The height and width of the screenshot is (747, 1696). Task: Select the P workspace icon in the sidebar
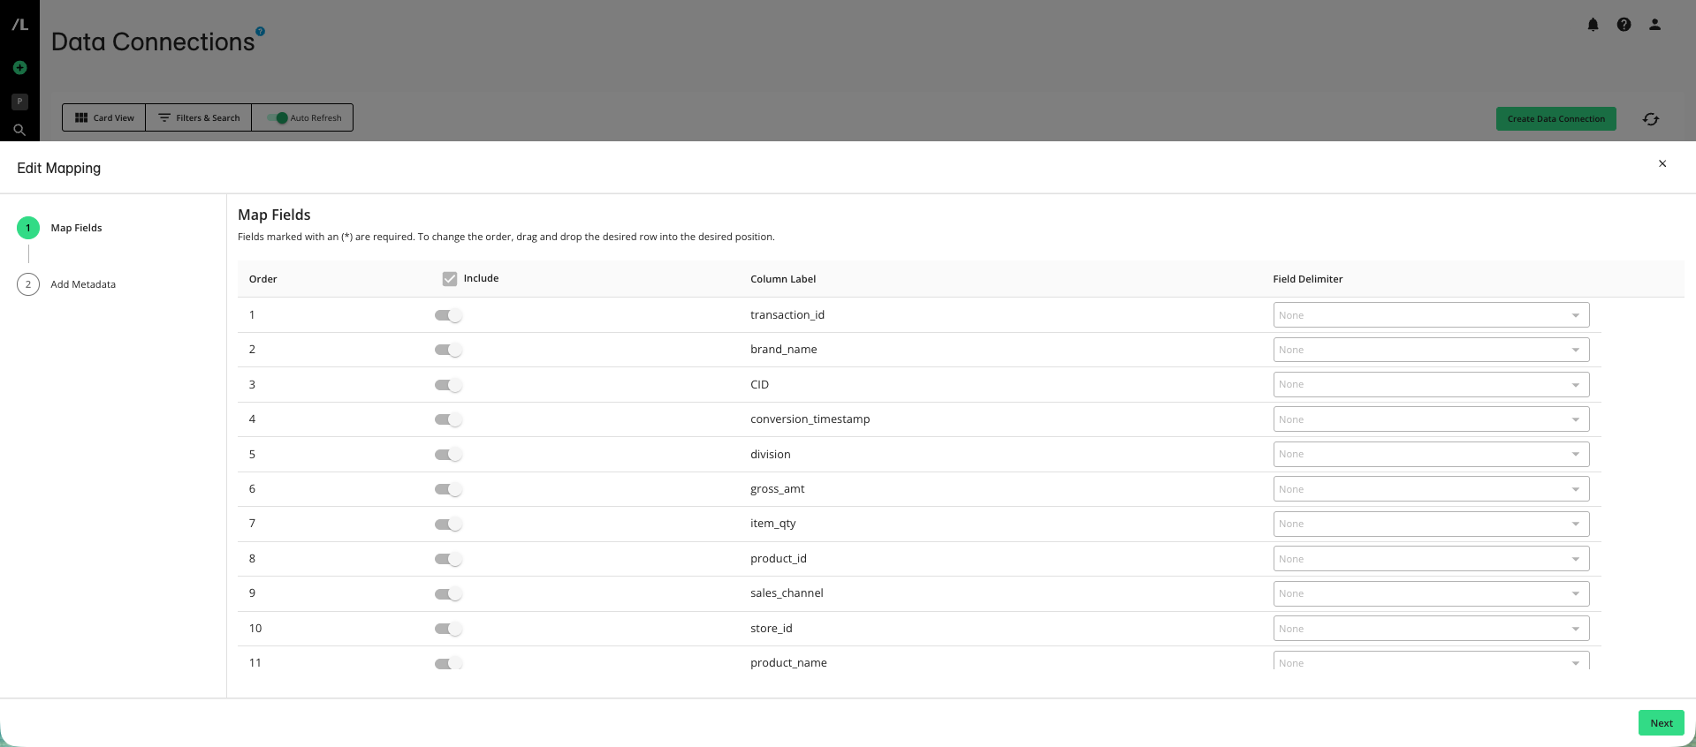[19, 102]
